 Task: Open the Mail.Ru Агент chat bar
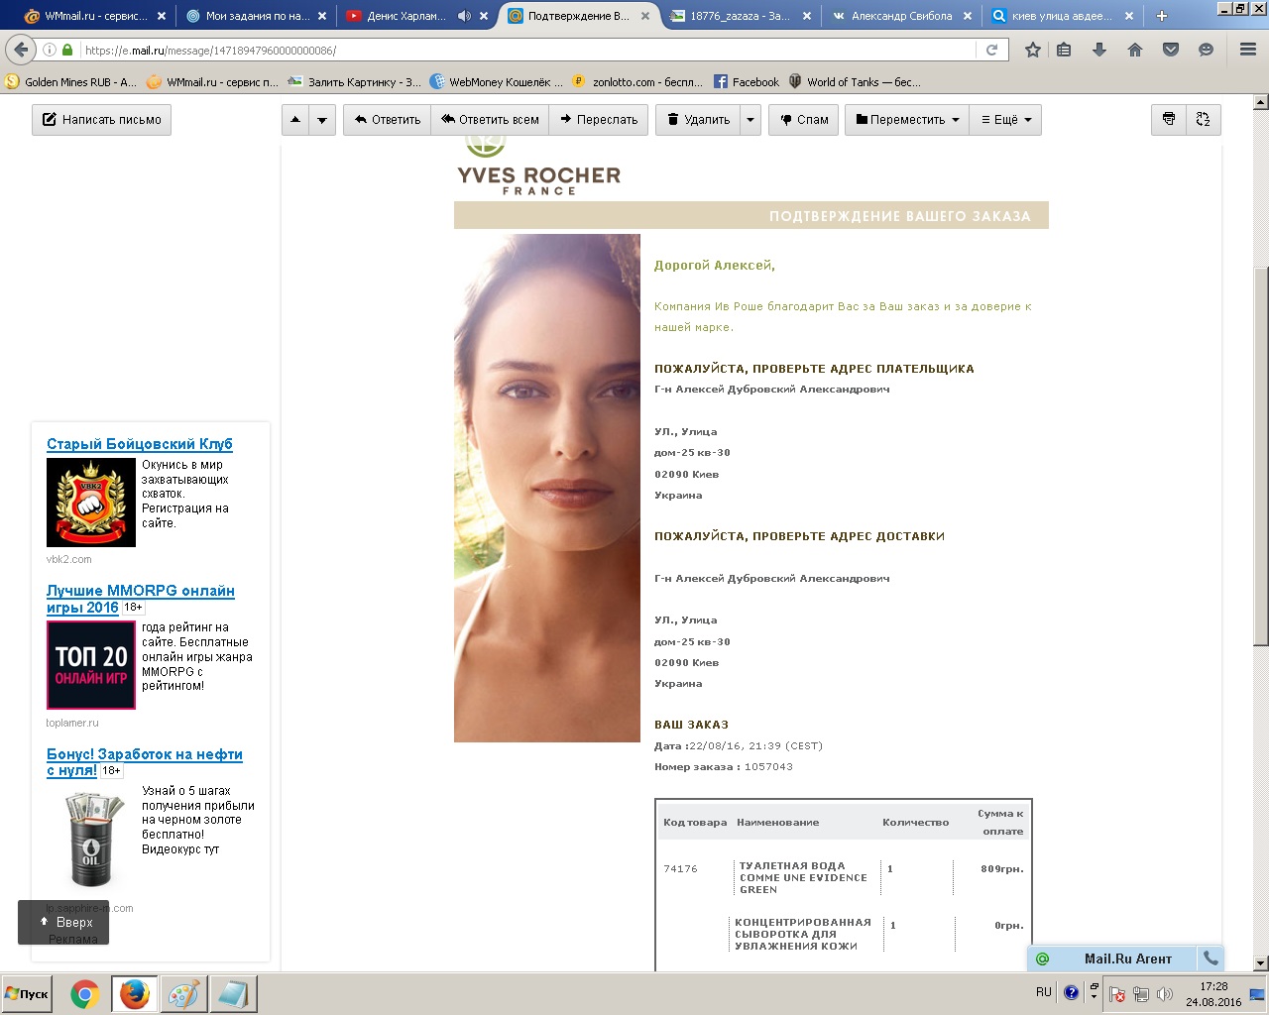click(x=1113, y=959)
